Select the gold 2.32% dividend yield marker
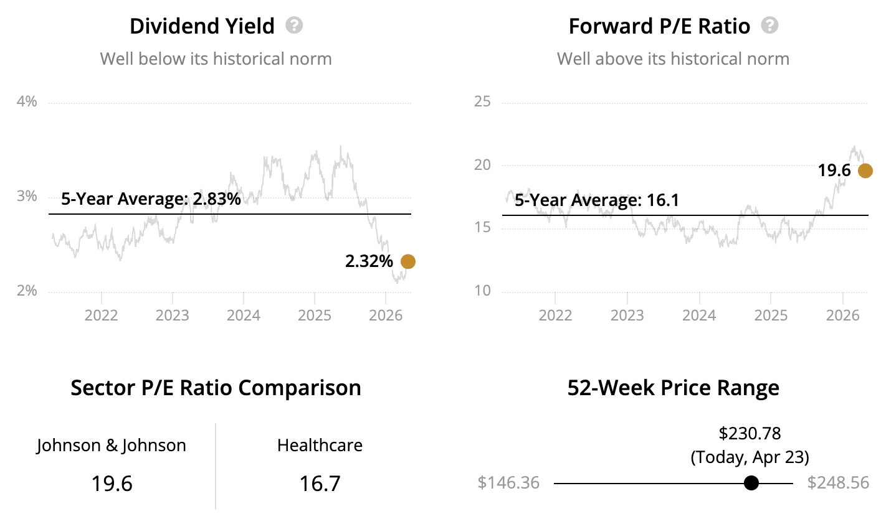This screenshot has height=524, width=881. pos(407,261)
